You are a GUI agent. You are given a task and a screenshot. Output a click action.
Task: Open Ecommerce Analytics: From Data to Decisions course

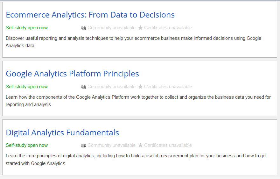coord(90,15)
